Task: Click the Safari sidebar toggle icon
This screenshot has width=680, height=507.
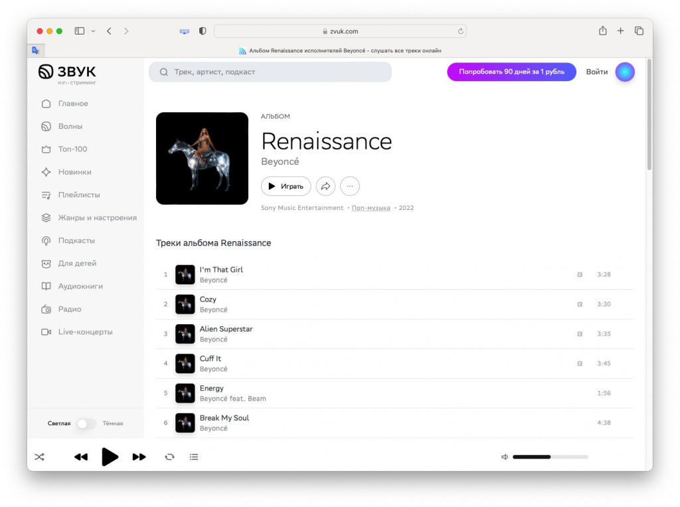Action: coord(80,31)
